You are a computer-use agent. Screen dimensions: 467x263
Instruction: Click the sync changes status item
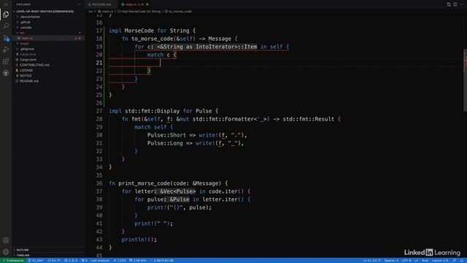click(54, 261)
